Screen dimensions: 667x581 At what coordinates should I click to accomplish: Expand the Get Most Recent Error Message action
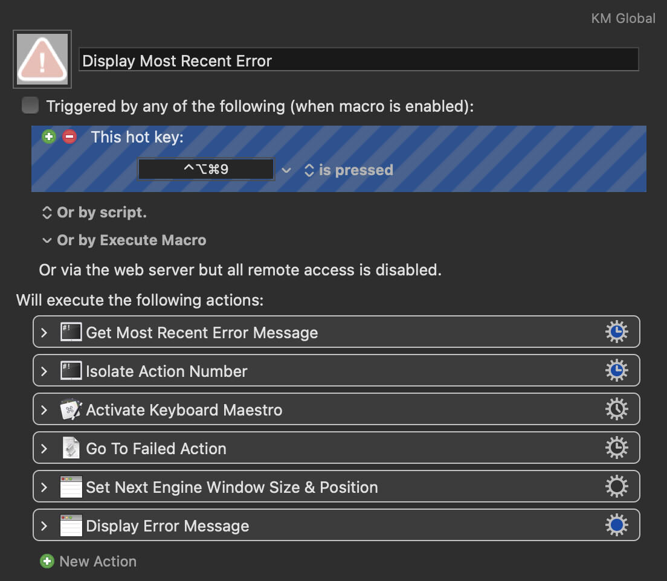[44, 333]
